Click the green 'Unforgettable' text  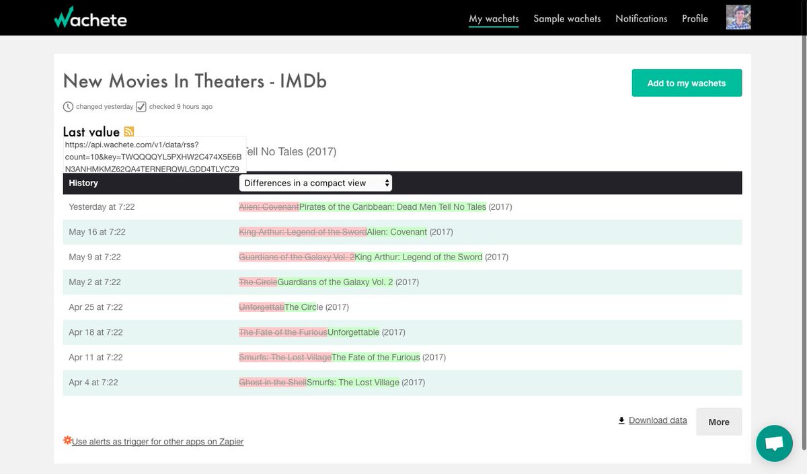click(354, 332)
